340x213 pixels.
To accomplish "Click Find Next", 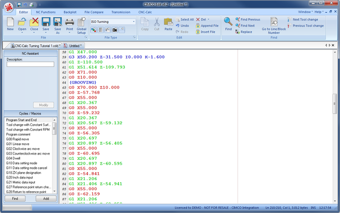I will (245, 25).
